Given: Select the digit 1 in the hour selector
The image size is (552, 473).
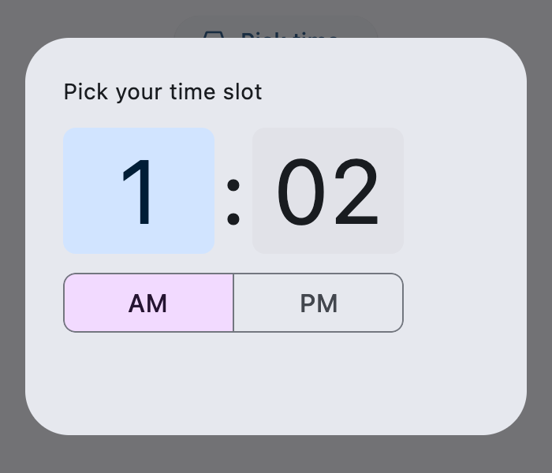Looking at the screenshot, I should pyautogui.click(x=139, y=192).
